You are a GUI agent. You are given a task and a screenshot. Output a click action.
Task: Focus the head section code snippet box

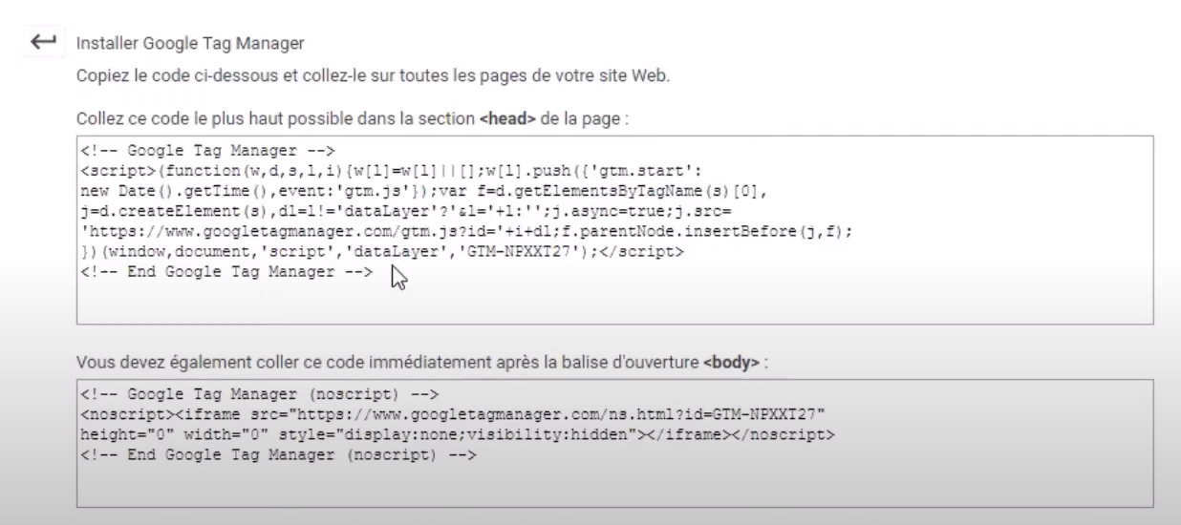click(614, 229)
